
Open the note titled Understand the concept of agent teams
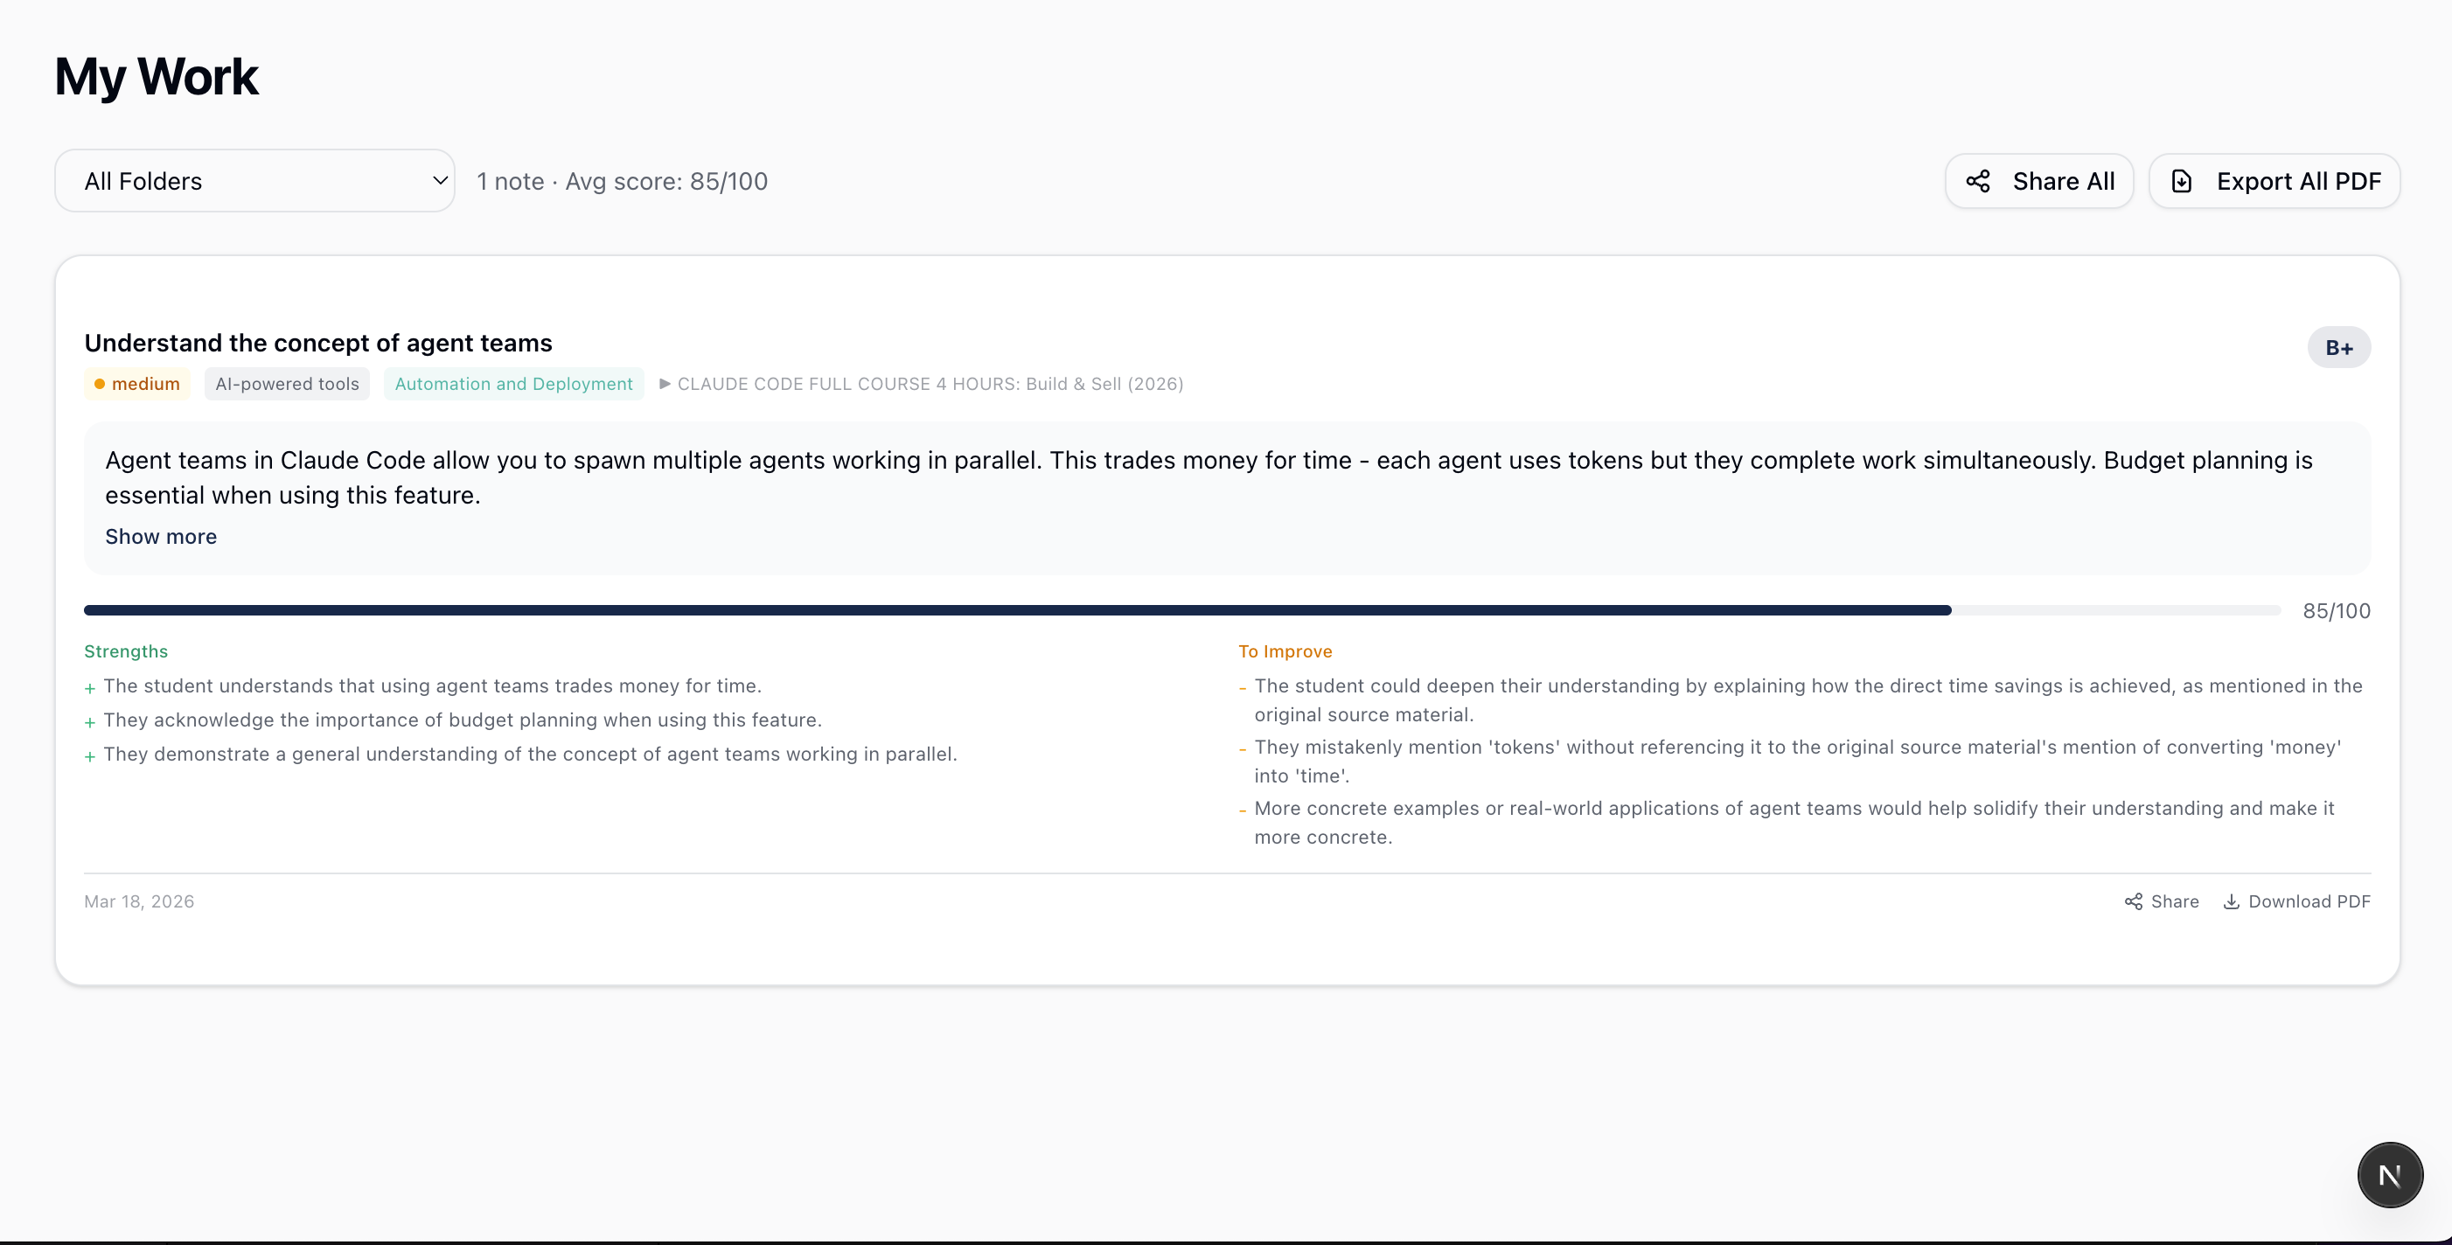coord(318,343)
